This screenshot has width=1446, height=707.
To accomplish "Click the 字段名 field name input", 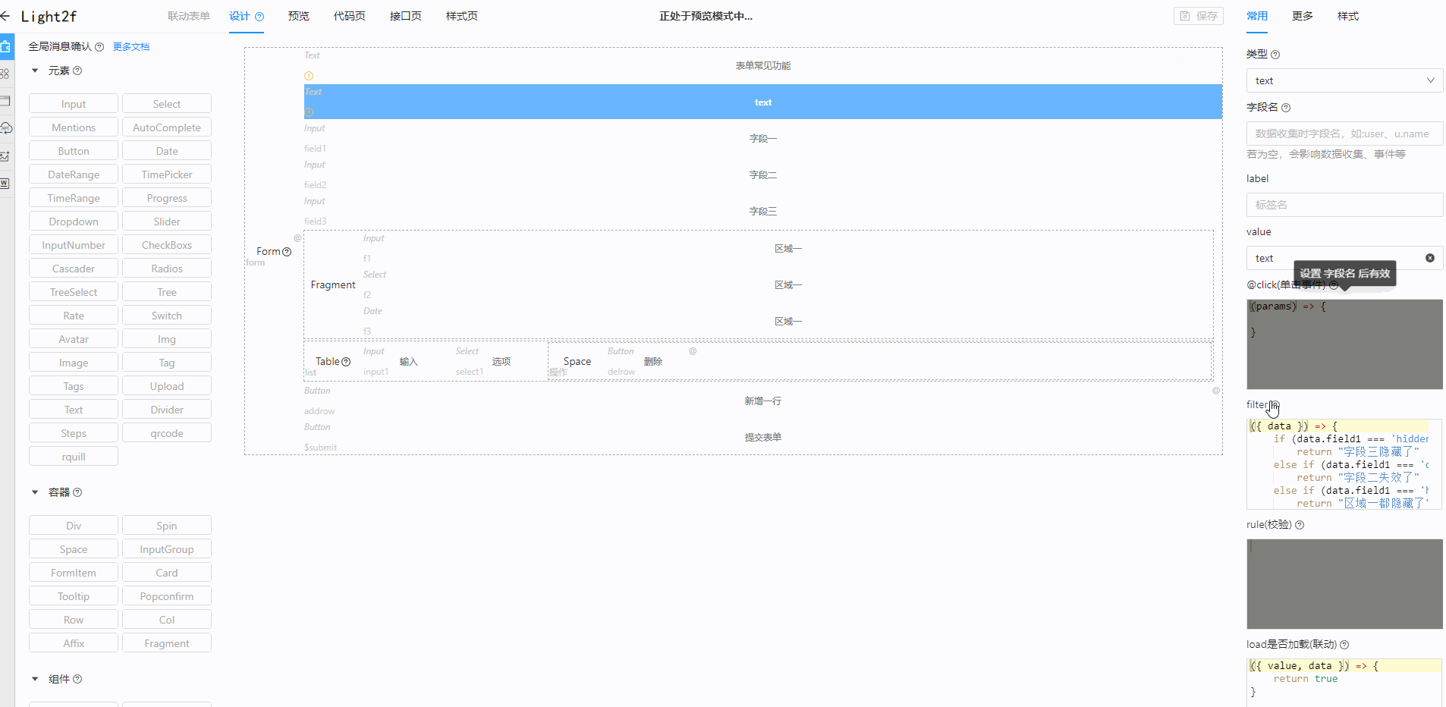I will click(x=1344, y=134).
